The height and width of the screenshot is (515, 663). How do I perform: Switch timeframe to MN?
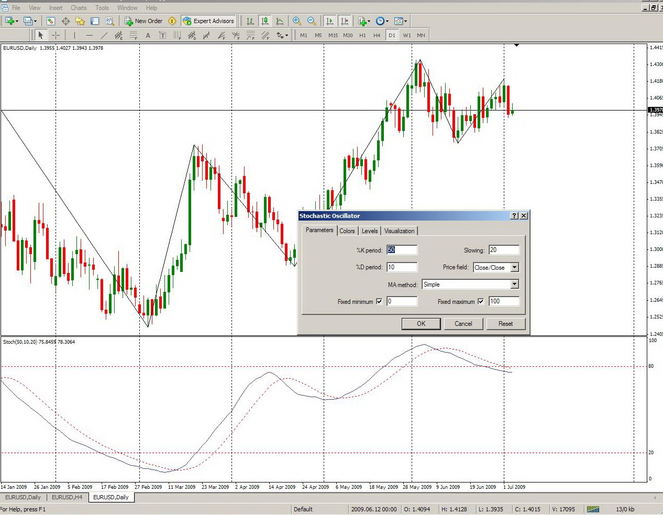(x=421, y=35)
